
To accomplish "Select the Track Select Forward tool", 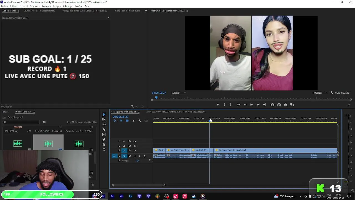I will click(104, 119).
